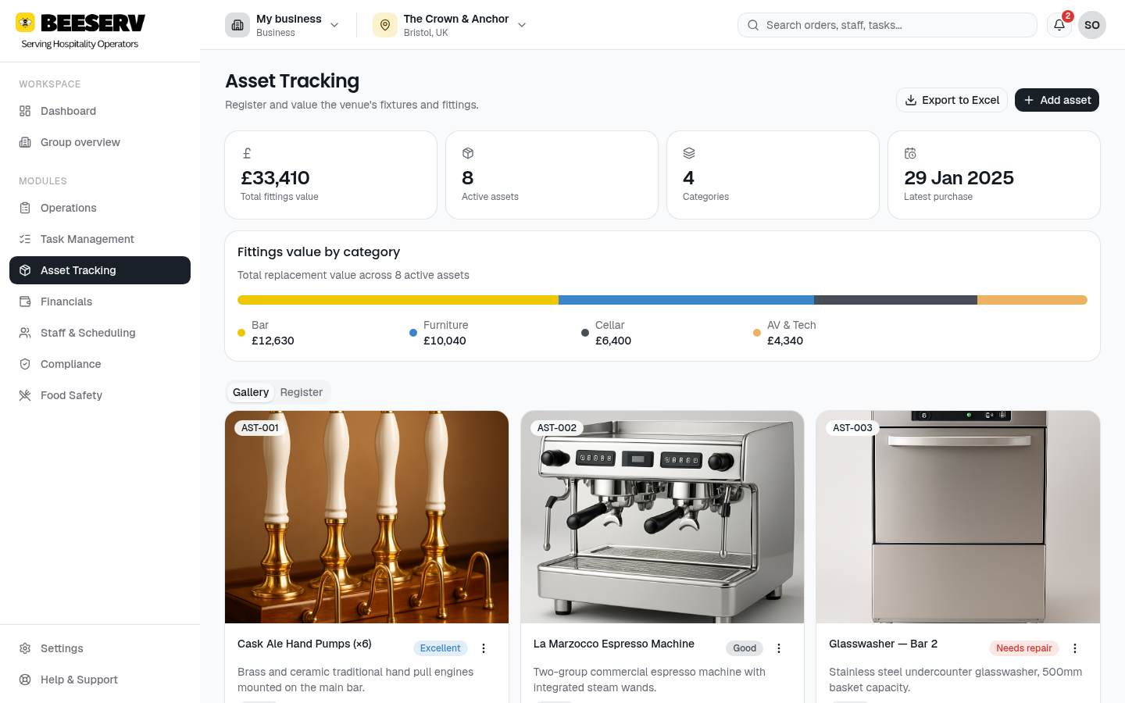Click the AV & Tech £4,340 legend value
The image size is (1125, 703).
point(785,341)
